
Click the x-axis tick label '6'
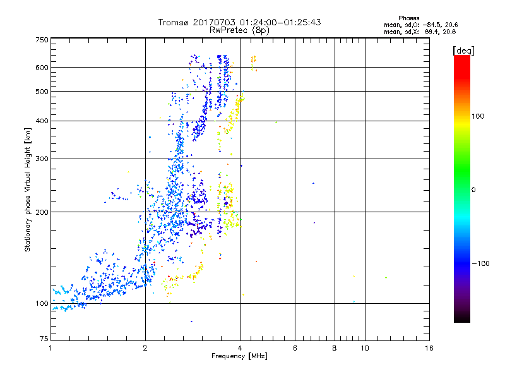295,348
